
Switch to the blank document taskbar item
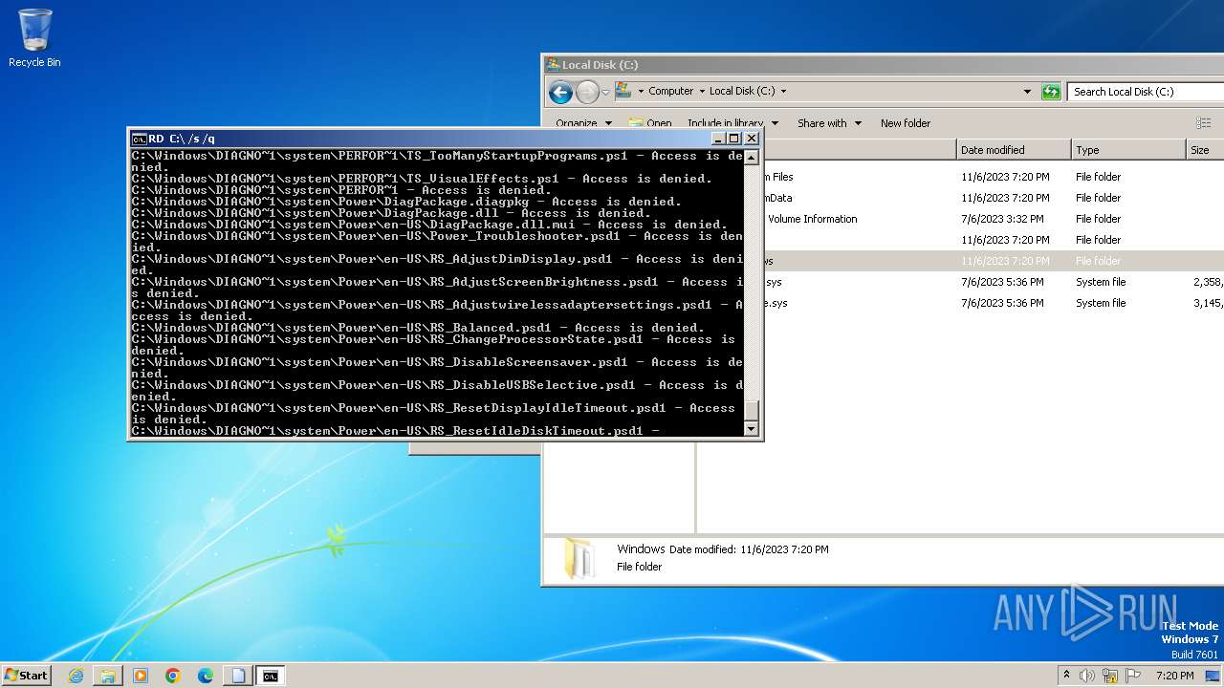(x=238, y=676)
